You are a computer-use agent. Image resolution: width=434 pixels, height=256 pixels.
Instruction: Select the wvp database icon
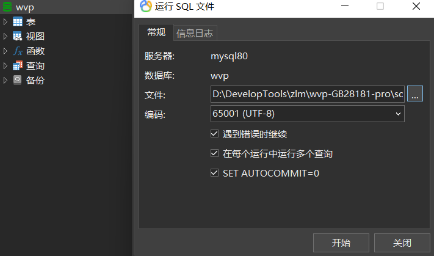(x=7, y=7)
